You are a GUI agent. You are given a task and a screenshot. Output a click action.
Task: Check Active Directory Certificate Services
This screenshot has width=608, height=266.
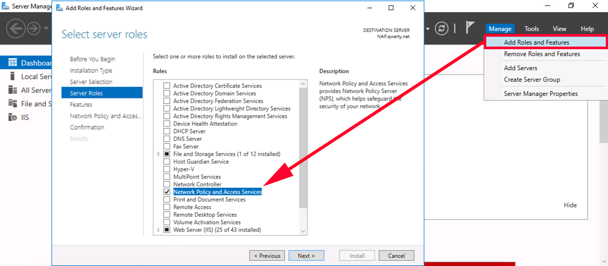167,85
